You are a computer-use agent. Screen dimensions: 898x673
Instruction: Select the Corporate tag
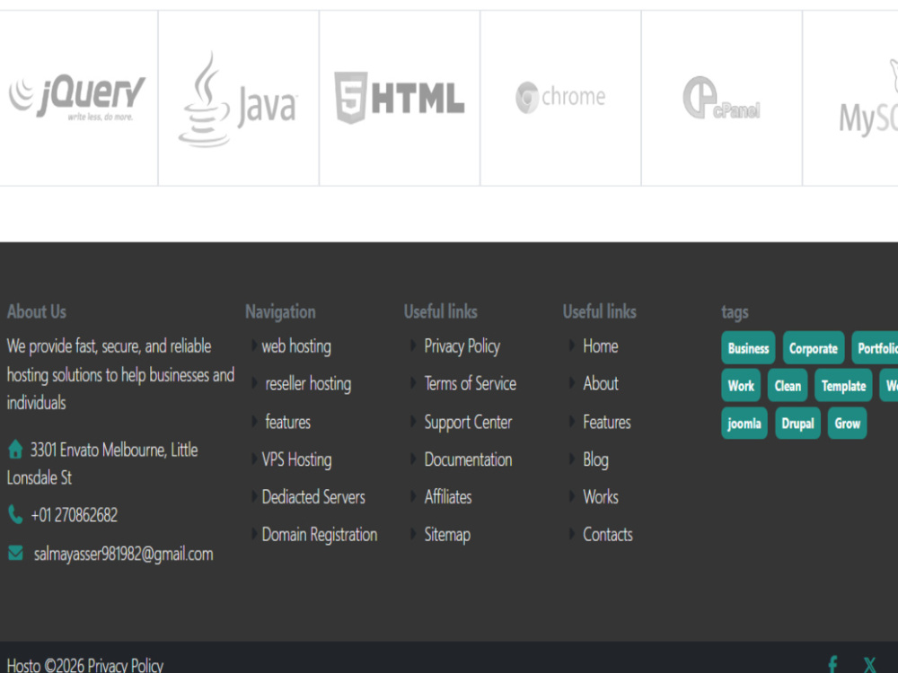pos(814,348)
